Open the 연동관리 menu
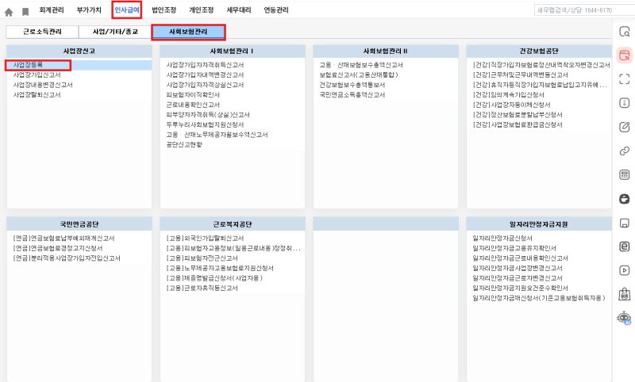The image size is (635, 382). click(x=276, y=10)
